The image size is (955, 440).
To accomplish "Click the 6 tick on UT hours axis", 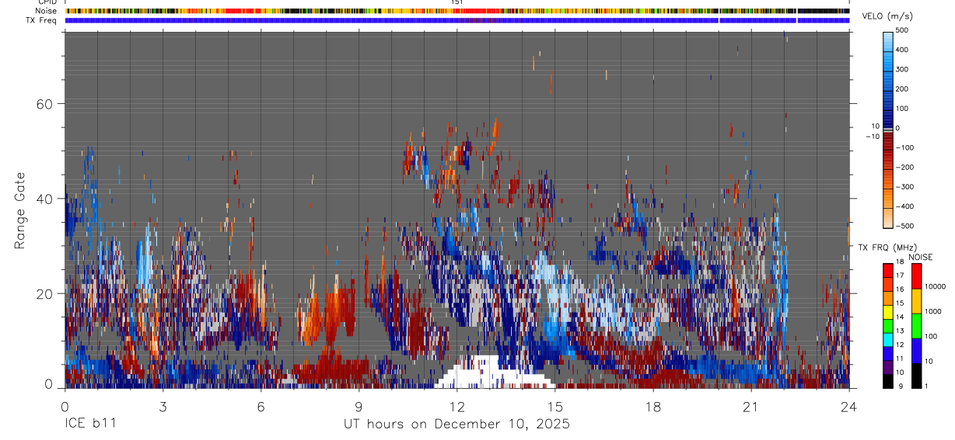I will [x=261, y=406].
